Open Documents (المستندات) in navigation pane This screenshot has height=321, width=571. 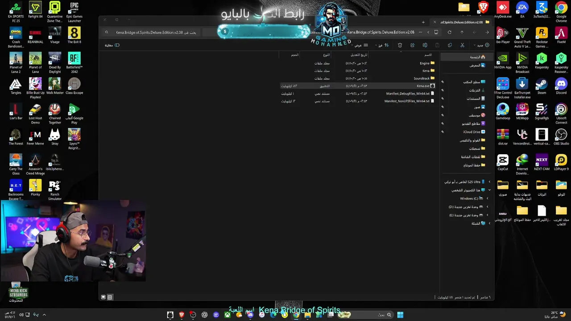pyautogui.click(x=476, y=99)
